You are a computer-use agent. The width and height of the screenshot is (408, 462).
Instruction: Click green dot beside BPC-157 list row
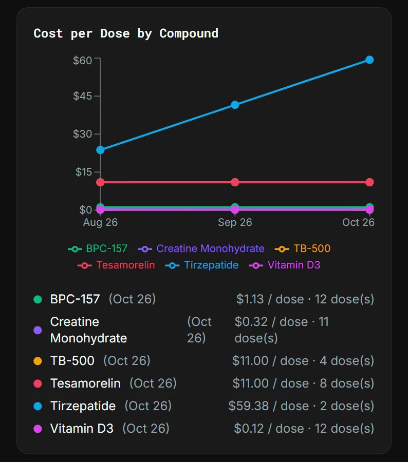point(38,299)
